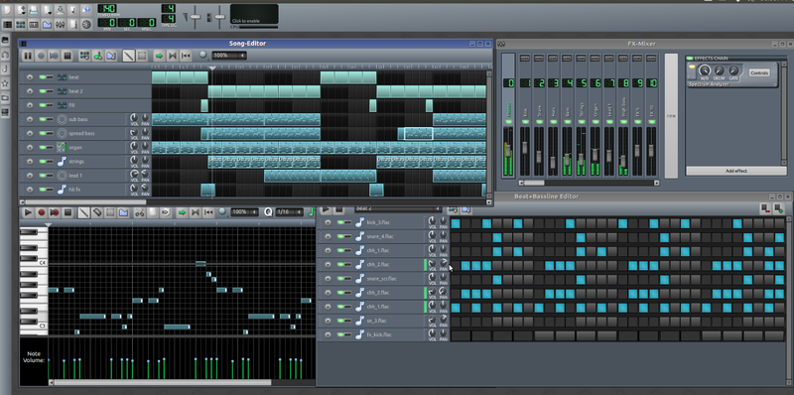Show the Beat+Bassline Editor via toolbar icon
794x395 pixels.
(21, 24)
